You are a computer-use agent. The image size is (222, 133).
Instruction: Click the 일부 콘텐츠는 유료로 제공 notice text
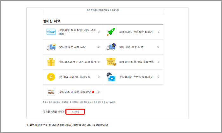pyautogui.click(x=103, y=10)
